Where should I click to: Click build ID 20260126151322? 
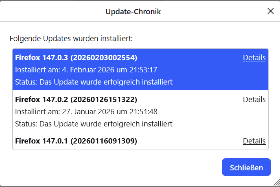coord(103,100)
